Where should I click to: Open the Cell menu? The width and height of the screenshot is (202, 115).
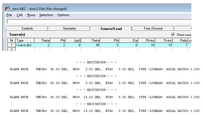[20, 15]
